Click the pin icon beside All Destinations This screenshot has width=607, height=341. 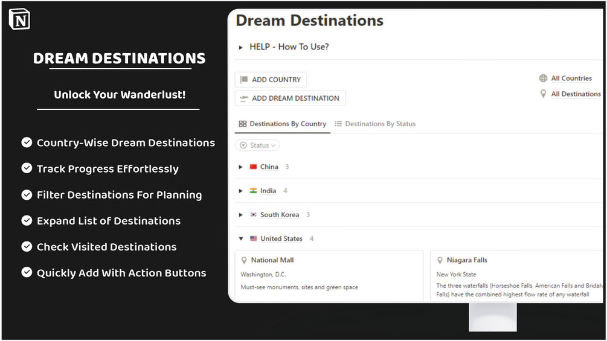(x=544, y=94)
